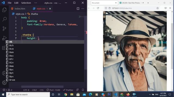This screenshot has width=174, height=97.
Task: Click the CSS language mode indicator
Action: pos(42,90)
